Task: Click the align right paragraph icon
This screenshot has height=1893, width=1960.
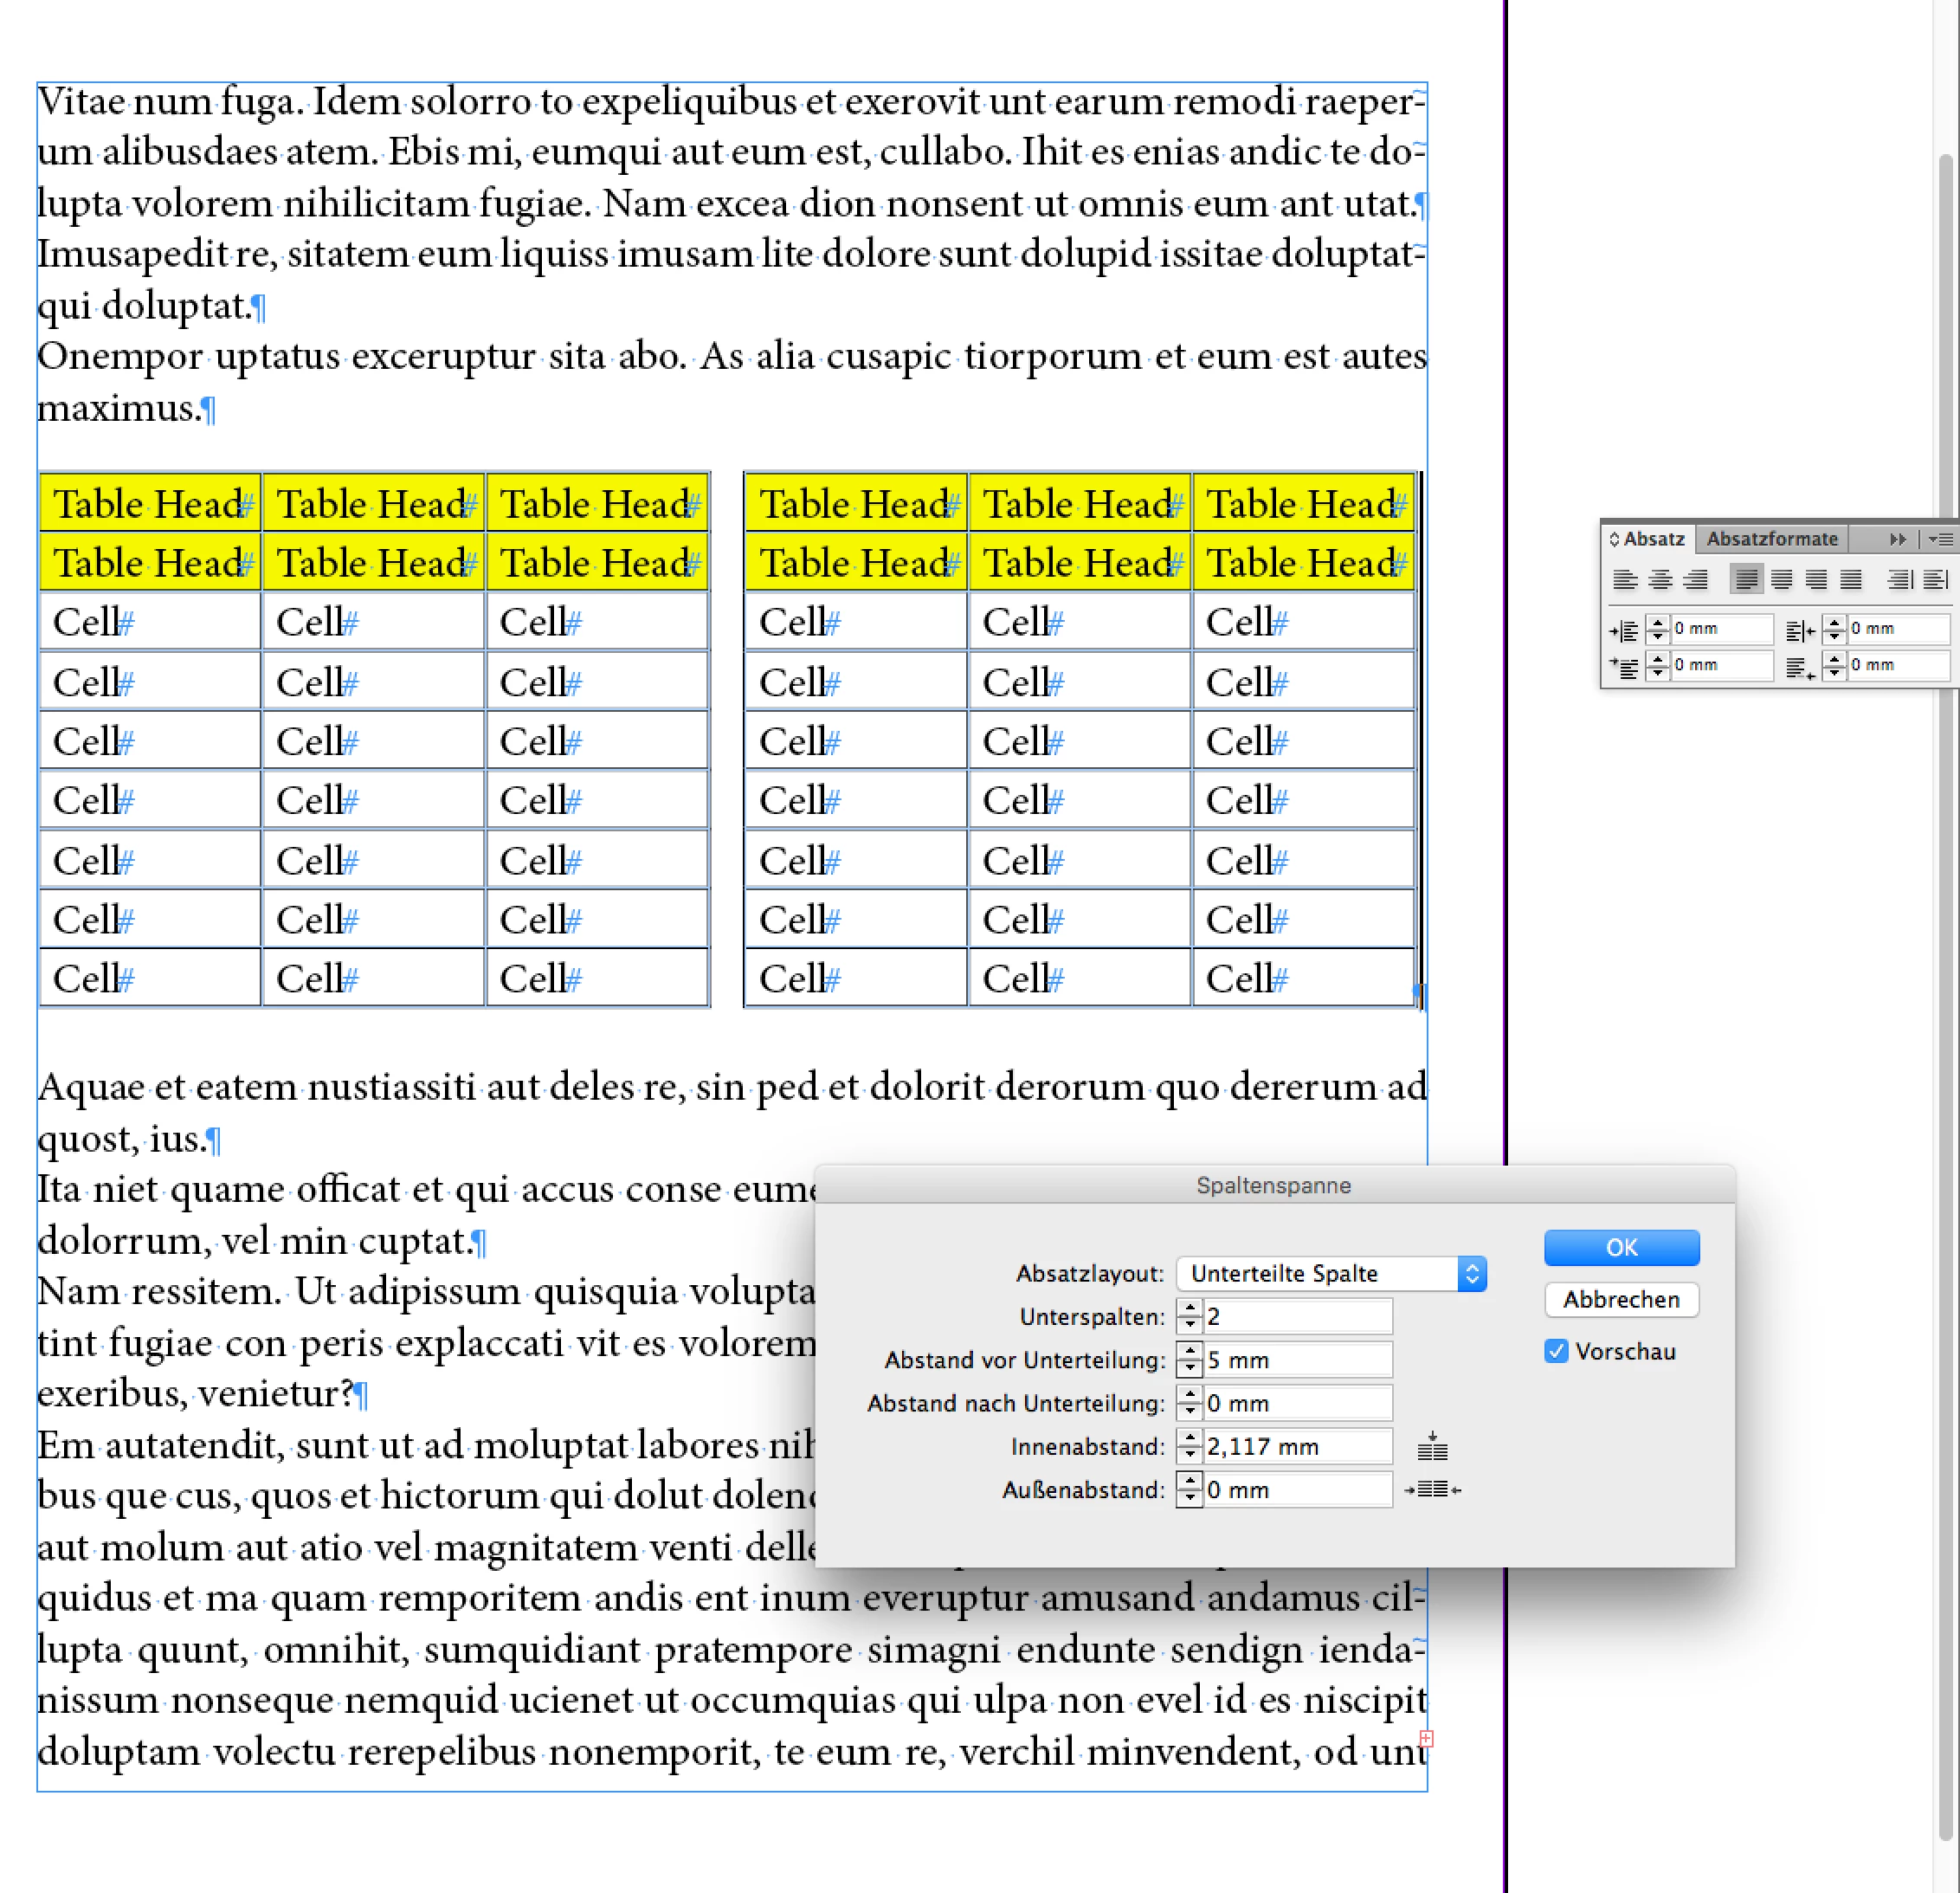Action: tap(1695, 579)
